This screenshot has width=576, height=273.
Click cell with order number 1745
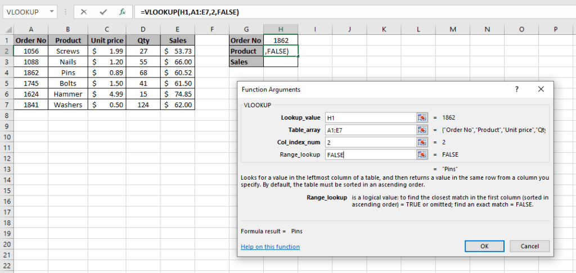click(31, 83)
